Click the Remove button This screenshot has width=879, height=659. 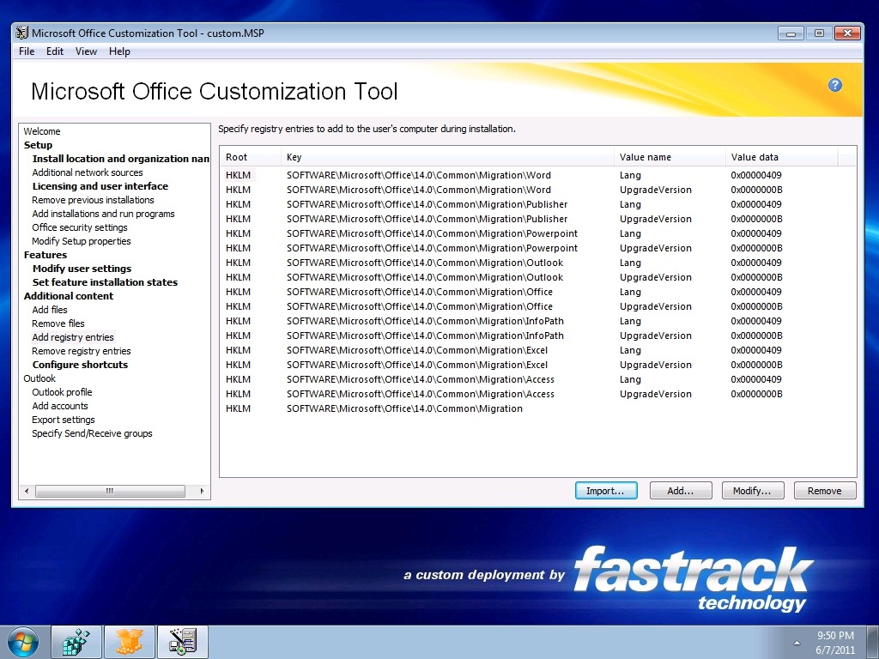tap(825, 490)
